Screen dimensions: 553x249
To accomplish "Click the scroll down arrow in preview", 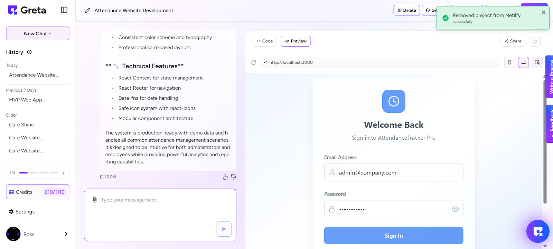I will pyautogui.click(x=545, y=246).
